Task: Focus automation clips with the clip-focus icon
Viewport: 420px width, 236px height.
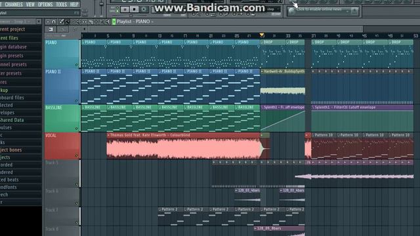Action: tap(62, 29)
